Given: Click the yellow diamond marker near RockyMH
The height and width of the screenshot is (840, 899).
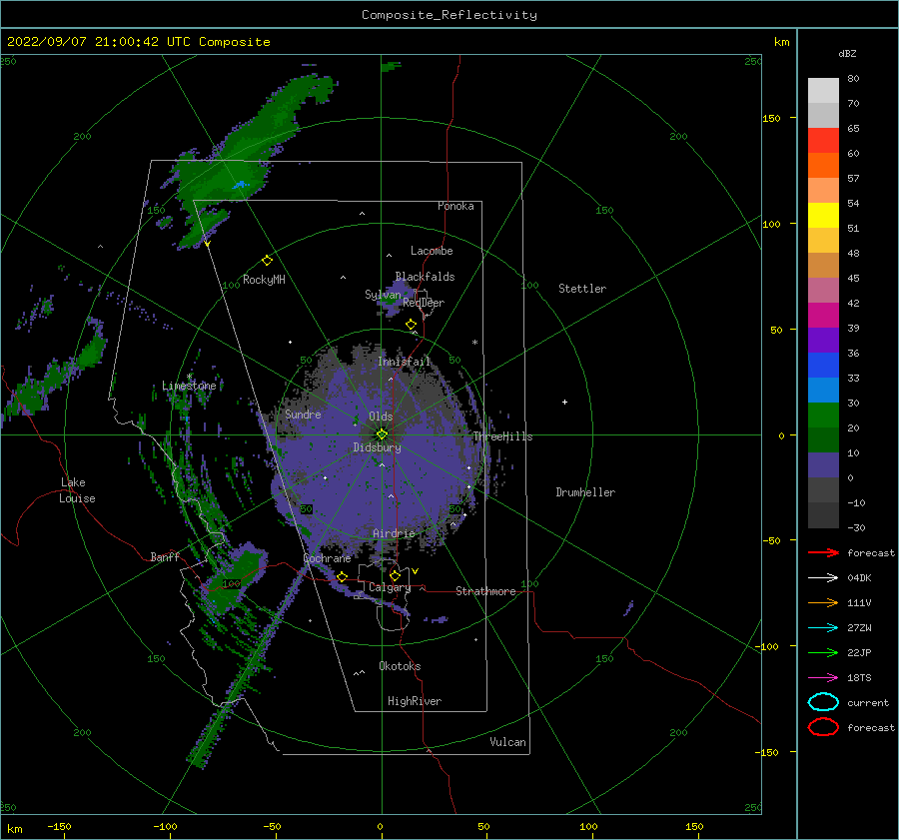Looking at the screenshot, I should pyautogui.click(x=267, y=261).
